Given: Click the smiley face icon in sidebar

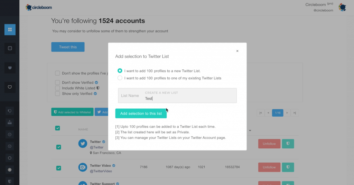Looking at the screenshot, I should (x=10, y=135).
